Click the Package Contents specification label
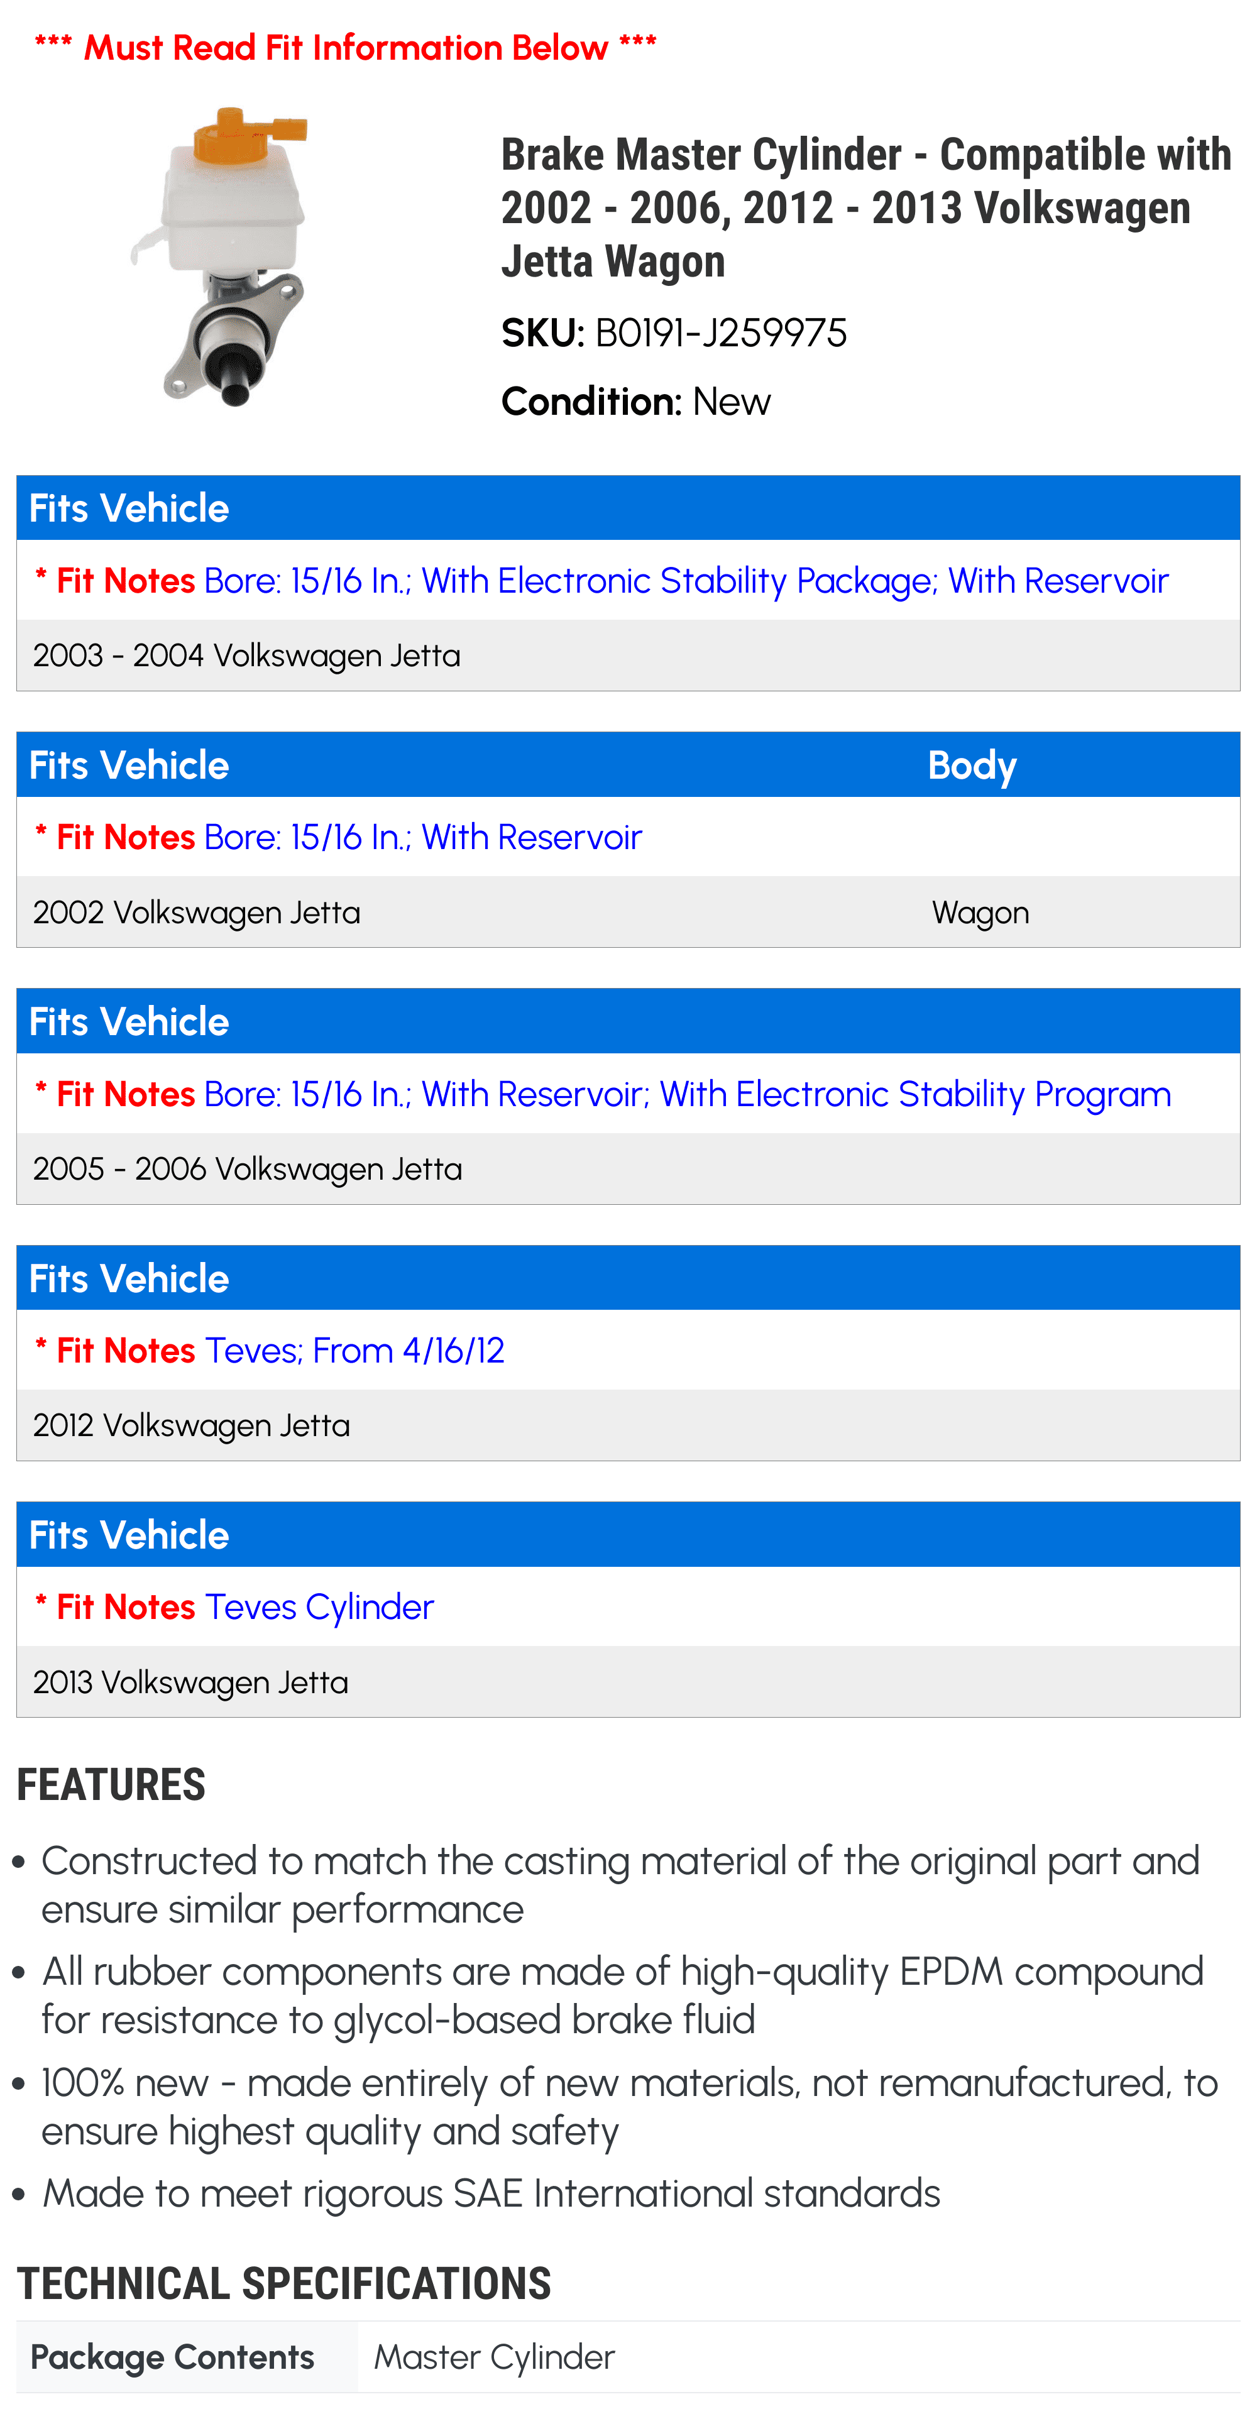This screenshot has height=2409, width=1257. (x=173, y=2357)
